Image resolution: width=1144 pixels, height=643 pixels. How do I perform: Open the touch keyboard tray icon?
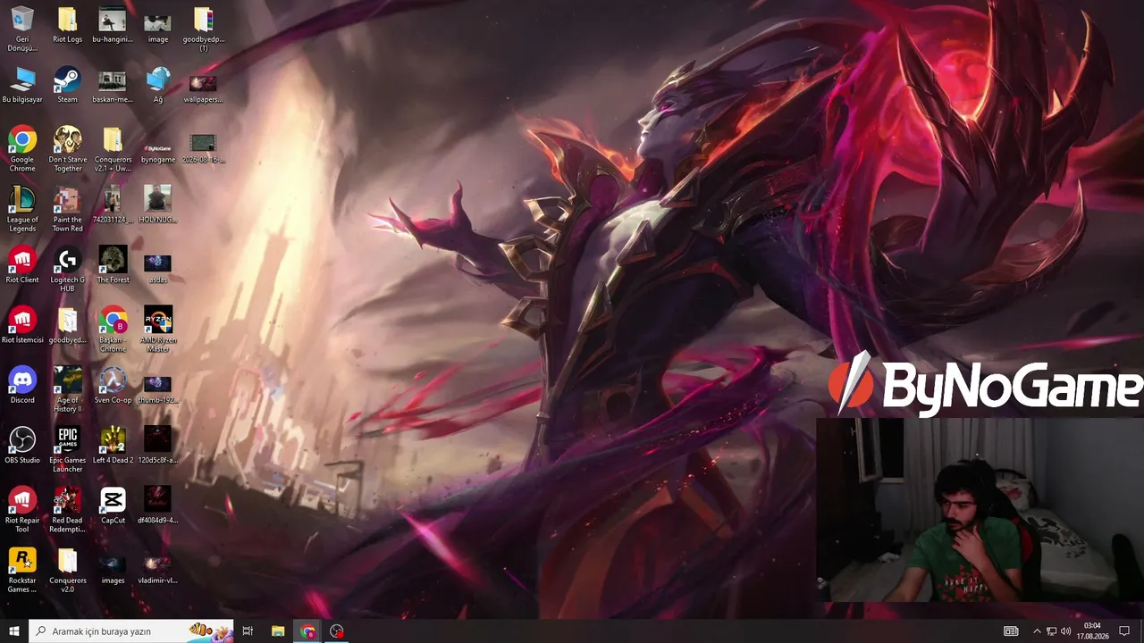(1011, 631)
